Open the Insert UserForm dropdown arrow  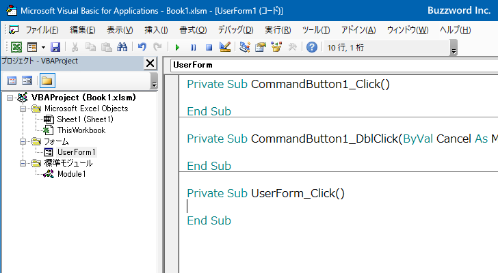click(x=43, y=48)
